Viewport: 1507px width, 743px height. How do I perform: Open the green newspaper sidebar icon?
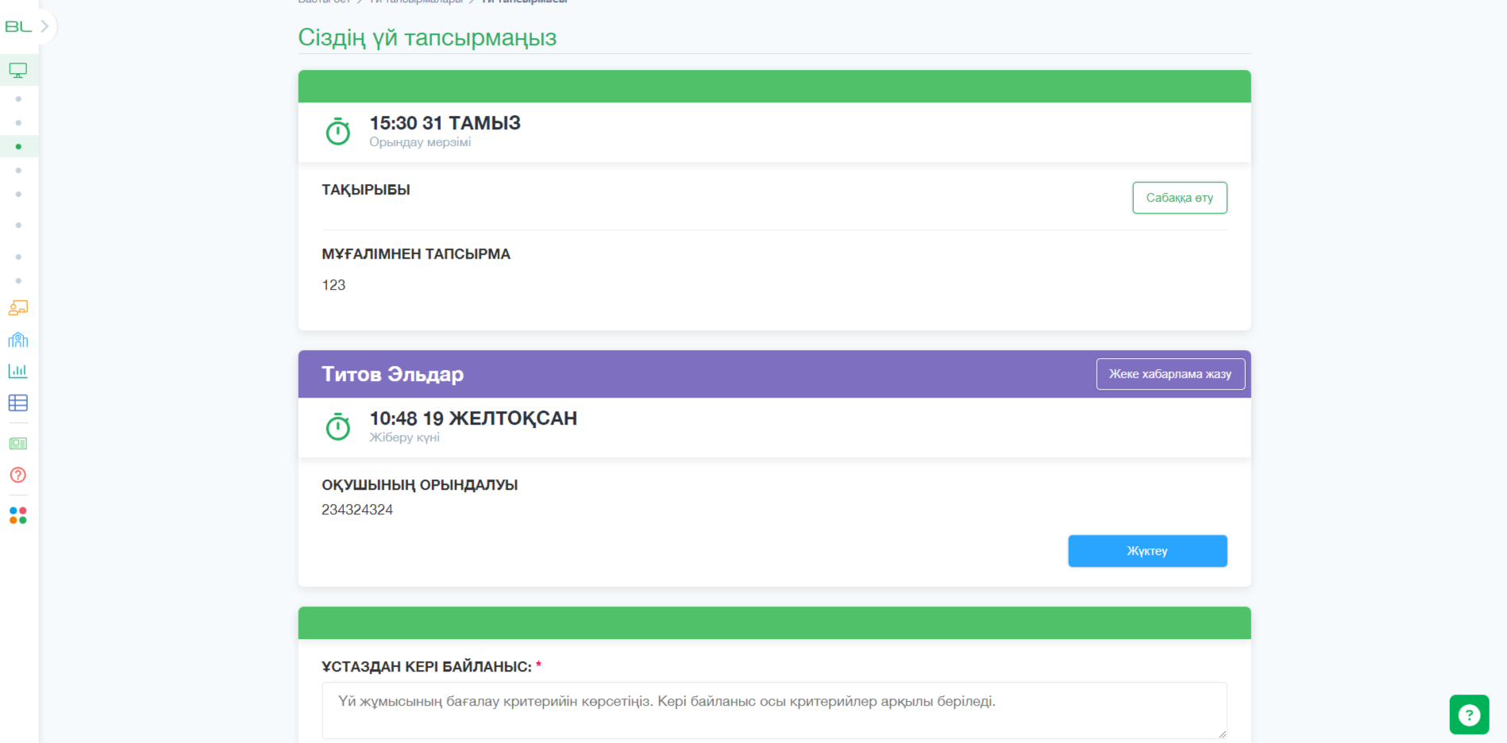[x=18, y=444]
